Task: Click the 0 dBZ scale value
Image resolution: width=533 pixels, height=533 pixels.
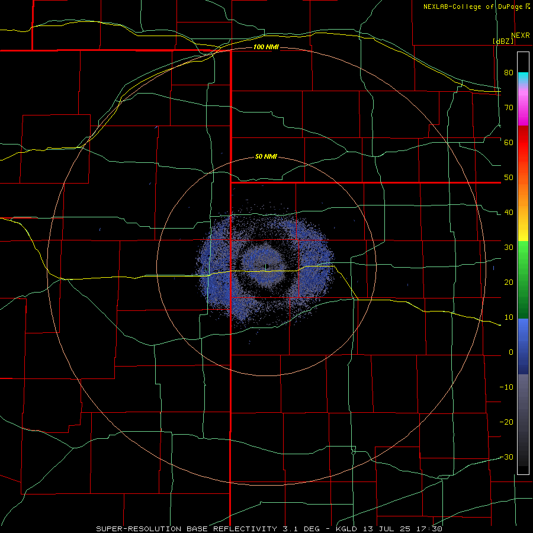Action: [511, 352]
